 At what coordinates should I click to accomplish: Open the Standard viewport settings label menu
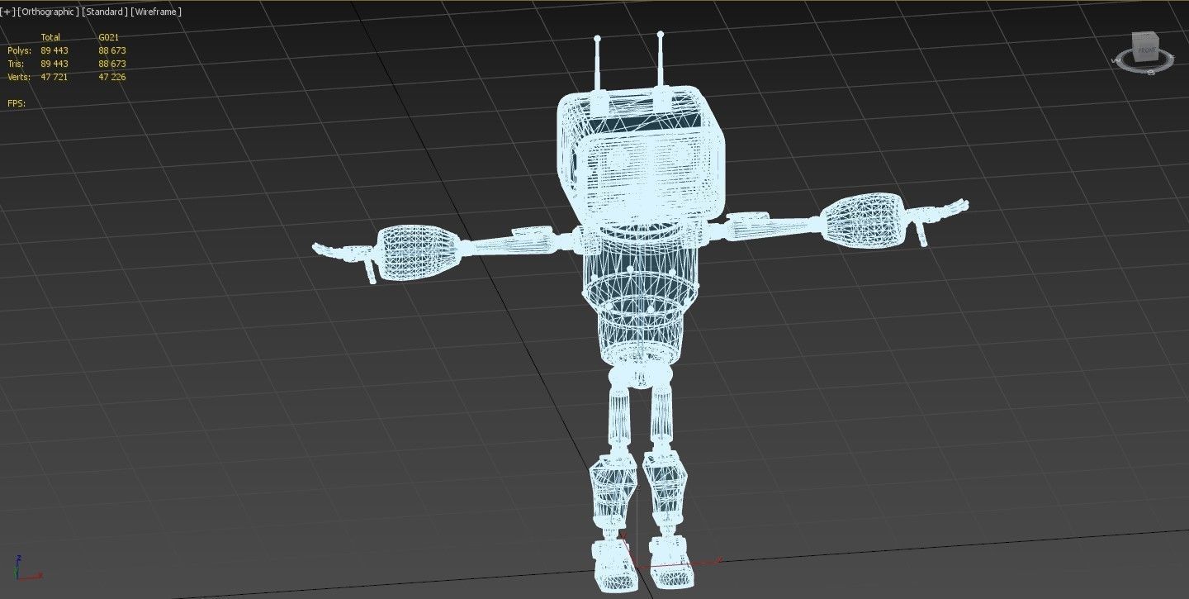point(104,12)
